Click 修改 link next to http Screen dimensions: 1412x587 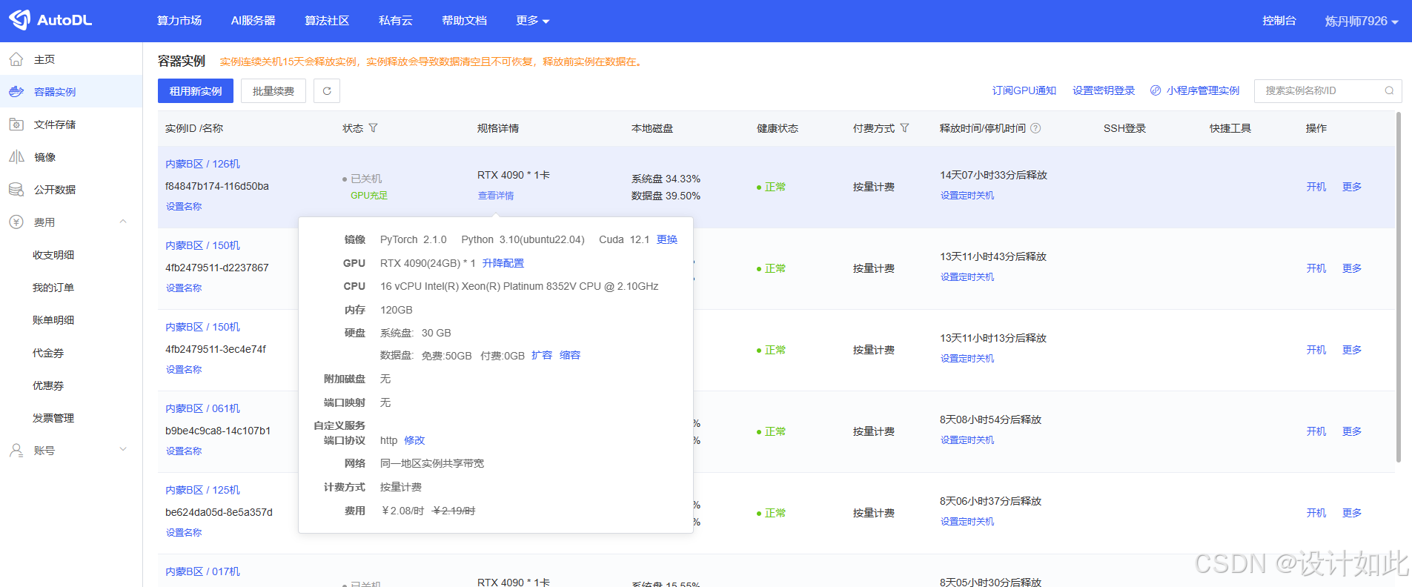(x=414, y=440)
